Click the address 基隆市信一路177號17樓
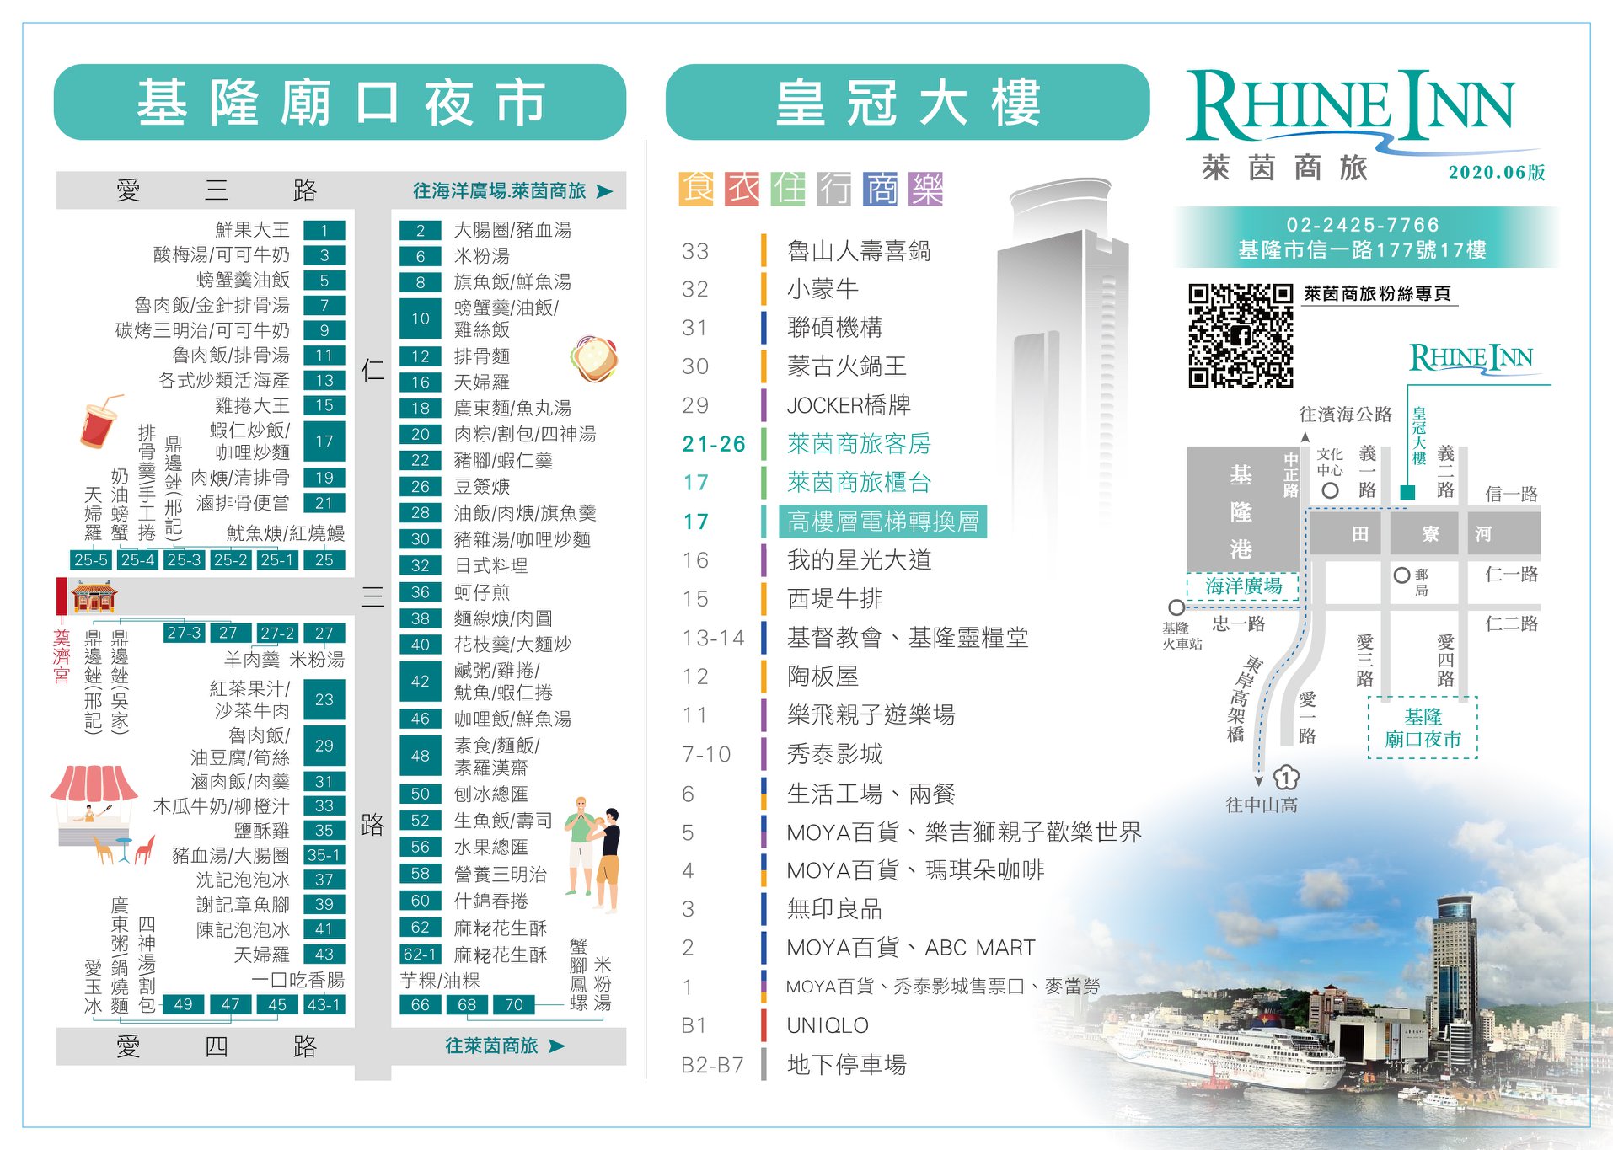This screenshot has height=1150, width=1613. tap(1363, 250)
